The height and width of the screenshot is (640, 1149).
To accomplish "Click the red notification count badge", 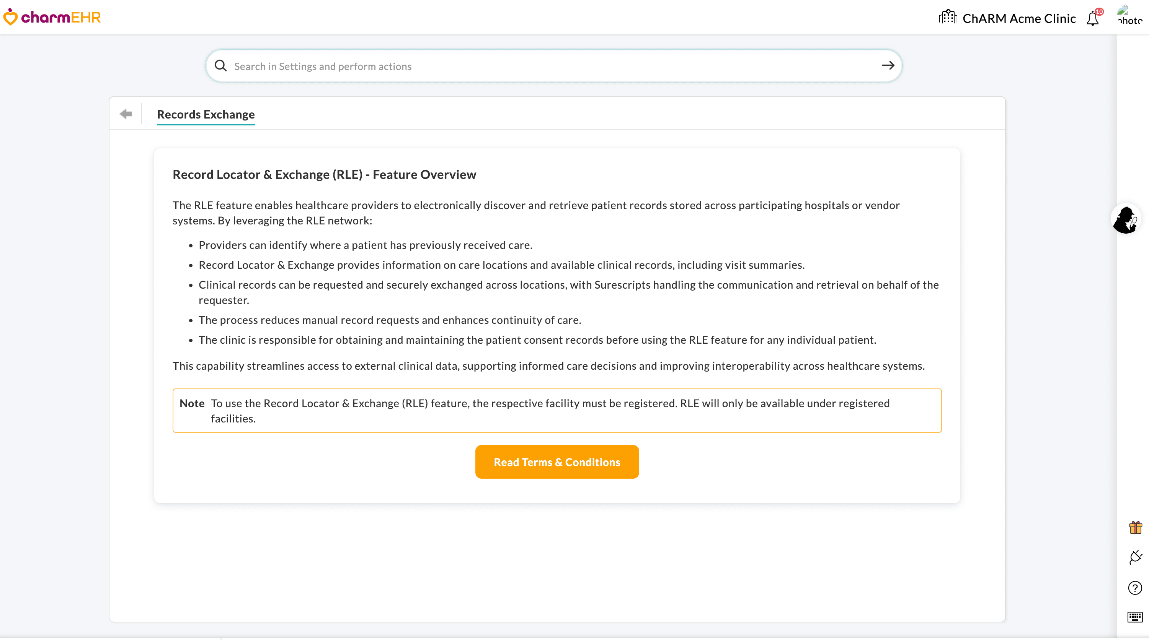I will 1099,11.
